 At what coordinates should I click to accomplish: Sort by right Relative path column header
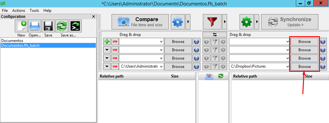[x=267, y=76]
